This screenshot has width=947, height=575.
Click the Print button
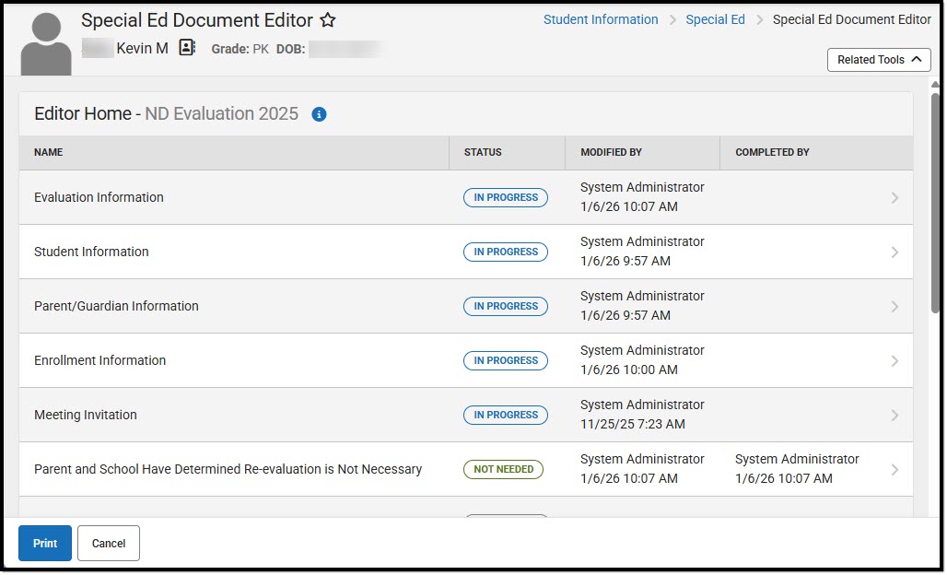click(44, 544)
